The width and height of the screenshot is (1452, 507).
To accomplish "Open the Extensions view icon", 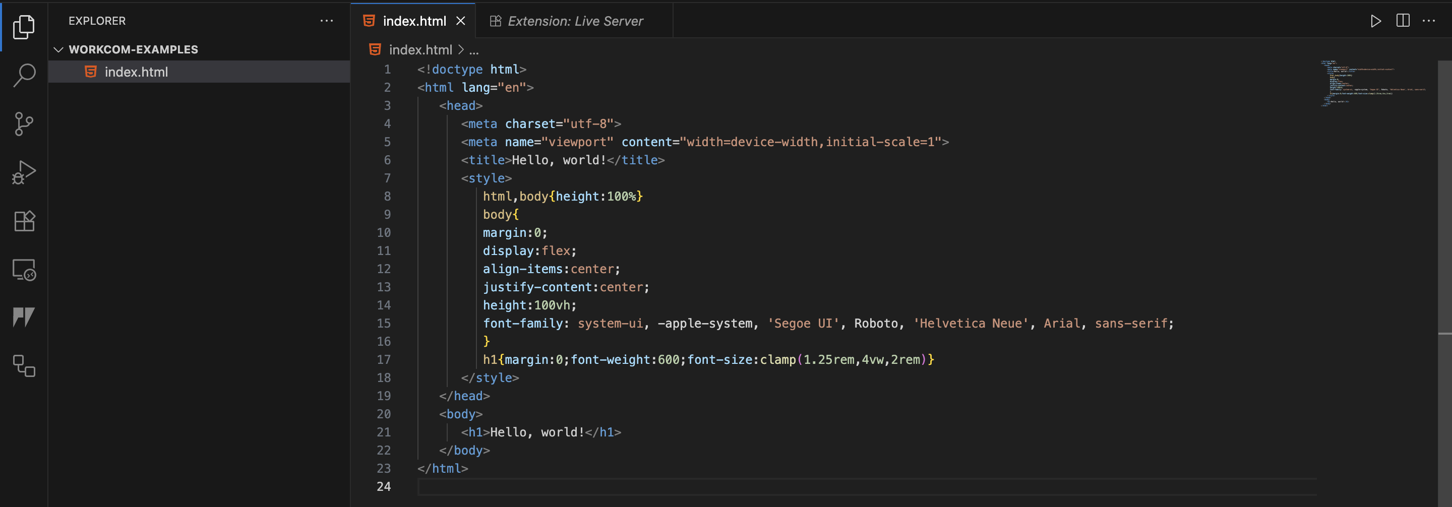I will point(24,221).
